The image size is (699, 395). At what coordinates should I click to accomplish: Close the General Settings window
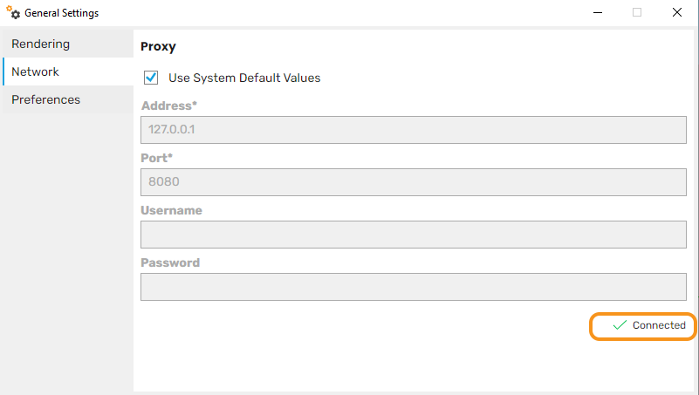tap(676, 12)
